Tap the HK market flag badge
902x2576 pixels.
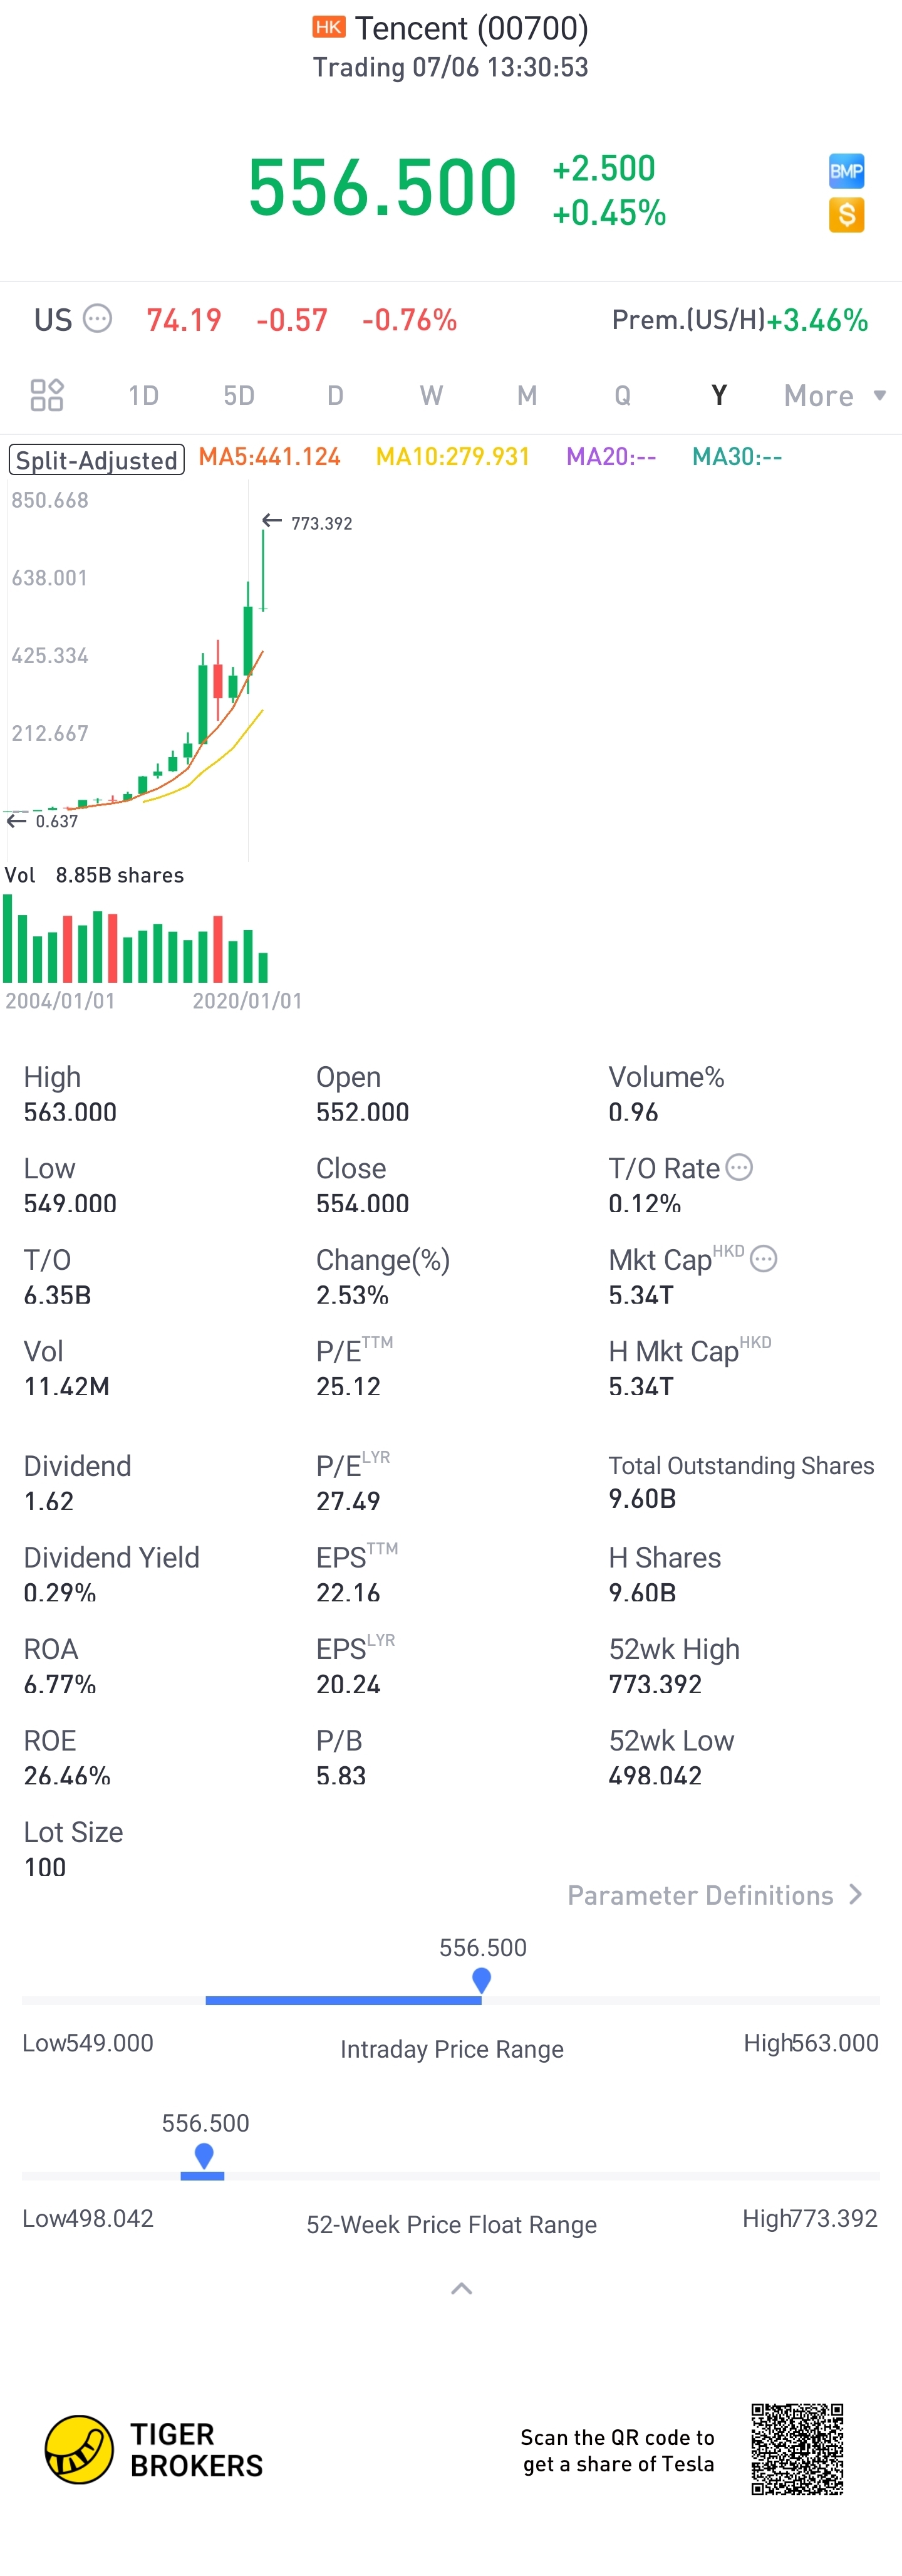pyautogui.click(x=329, y=27)
